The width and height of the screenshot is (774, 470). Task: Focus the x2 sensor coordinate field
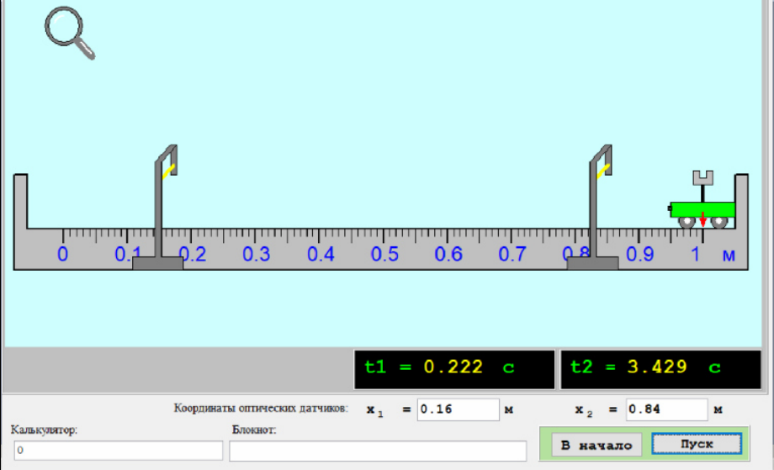click(667, 409)
